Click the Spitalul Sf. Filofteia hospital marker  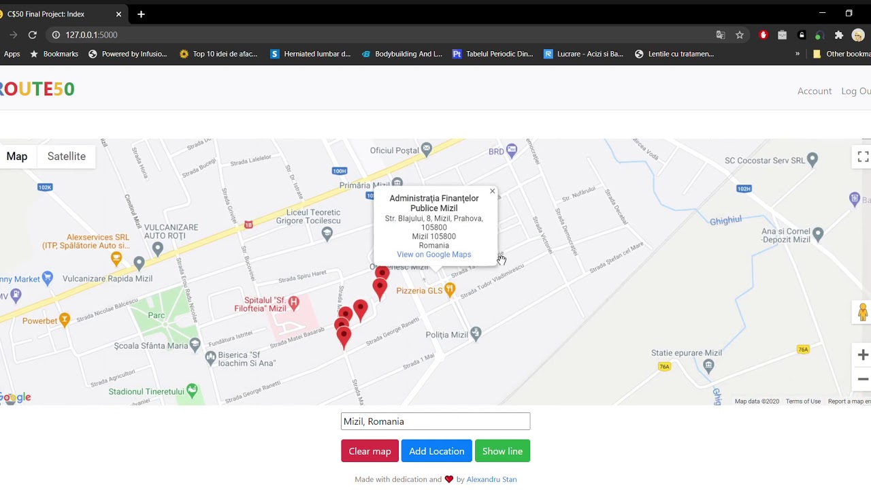click(293, 301)
